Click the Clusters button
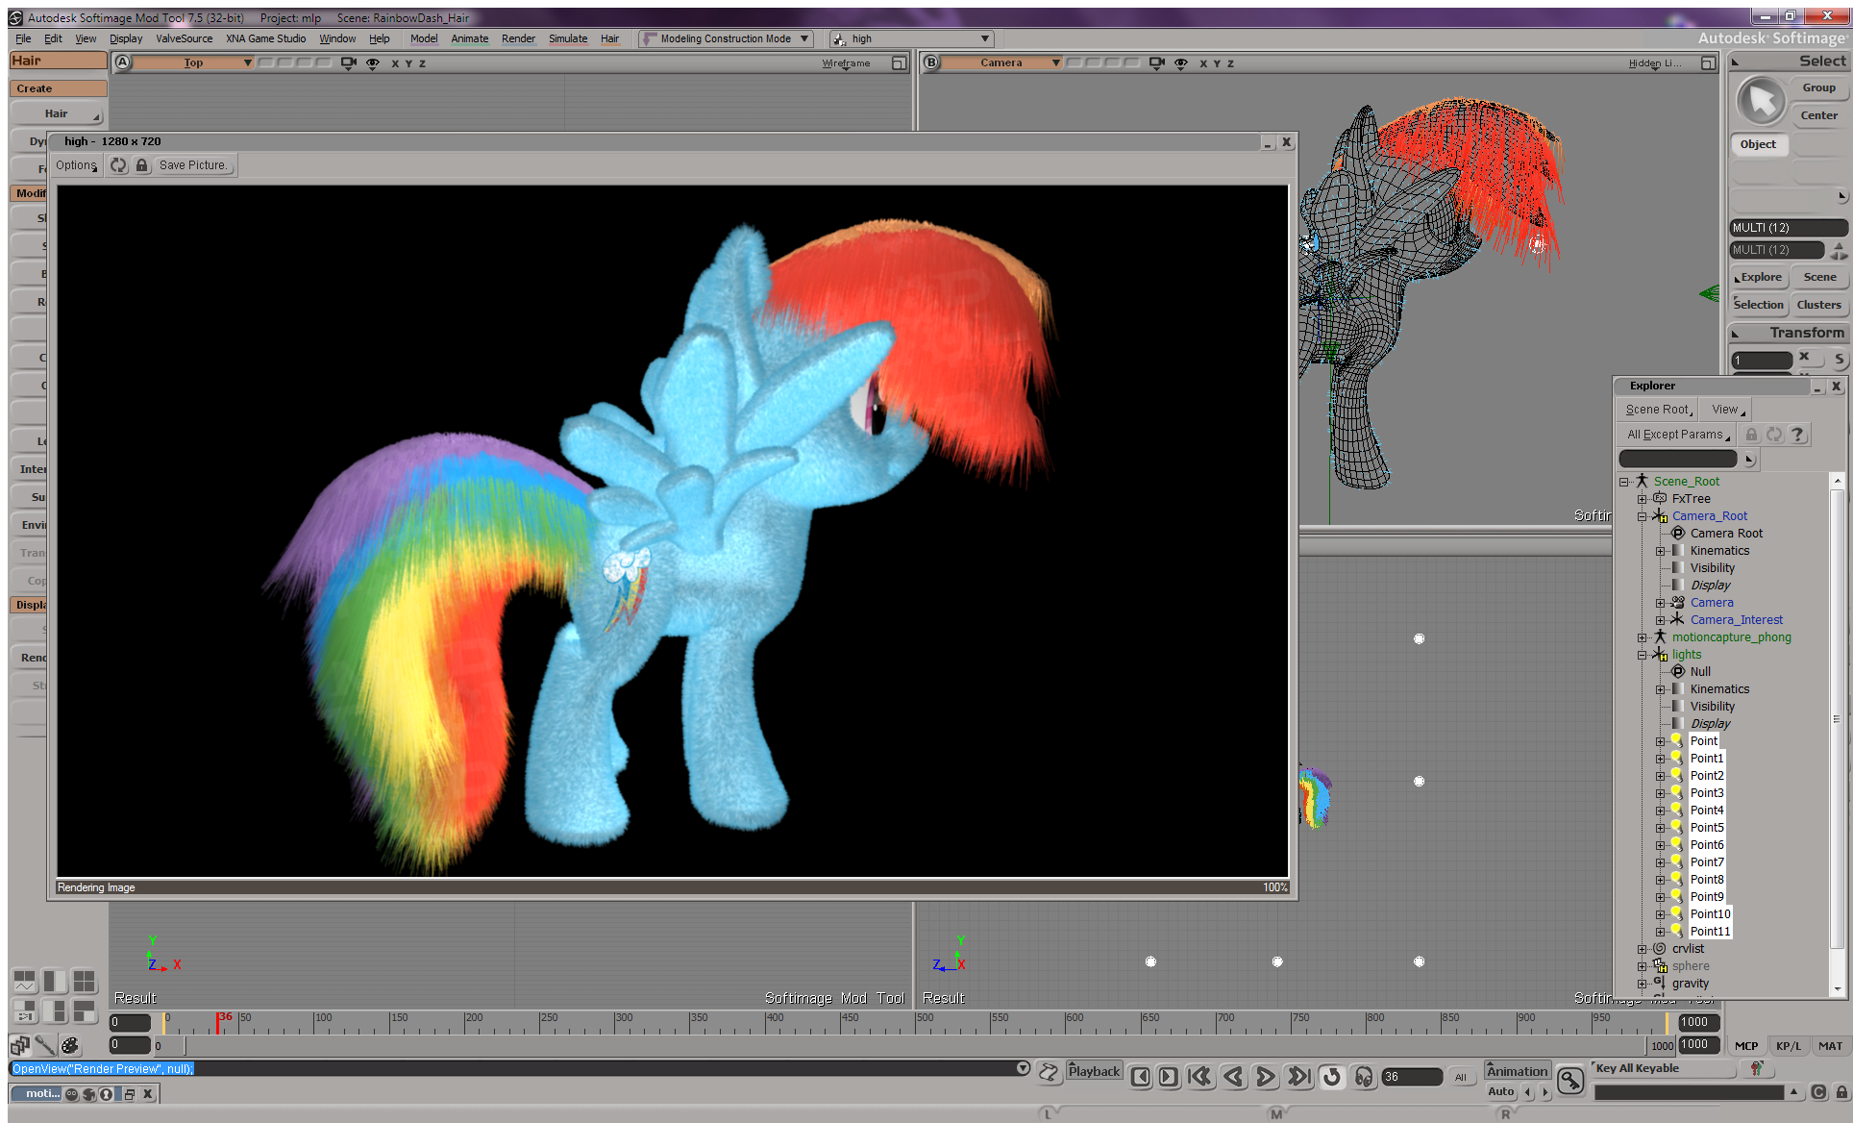1853x1123 pixels. 1818,305
